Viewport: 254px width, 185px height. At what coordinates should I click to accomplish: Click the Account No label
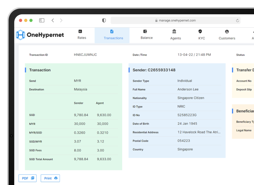(x=244, y=81)
